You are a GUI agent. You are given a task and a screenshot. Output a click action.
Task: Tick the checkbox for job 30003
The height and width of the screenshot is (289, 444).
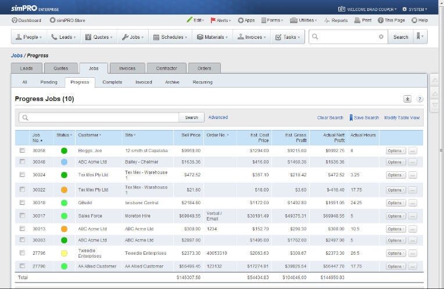pos(22,240)
